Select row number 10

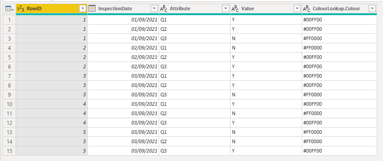point(9,104)
